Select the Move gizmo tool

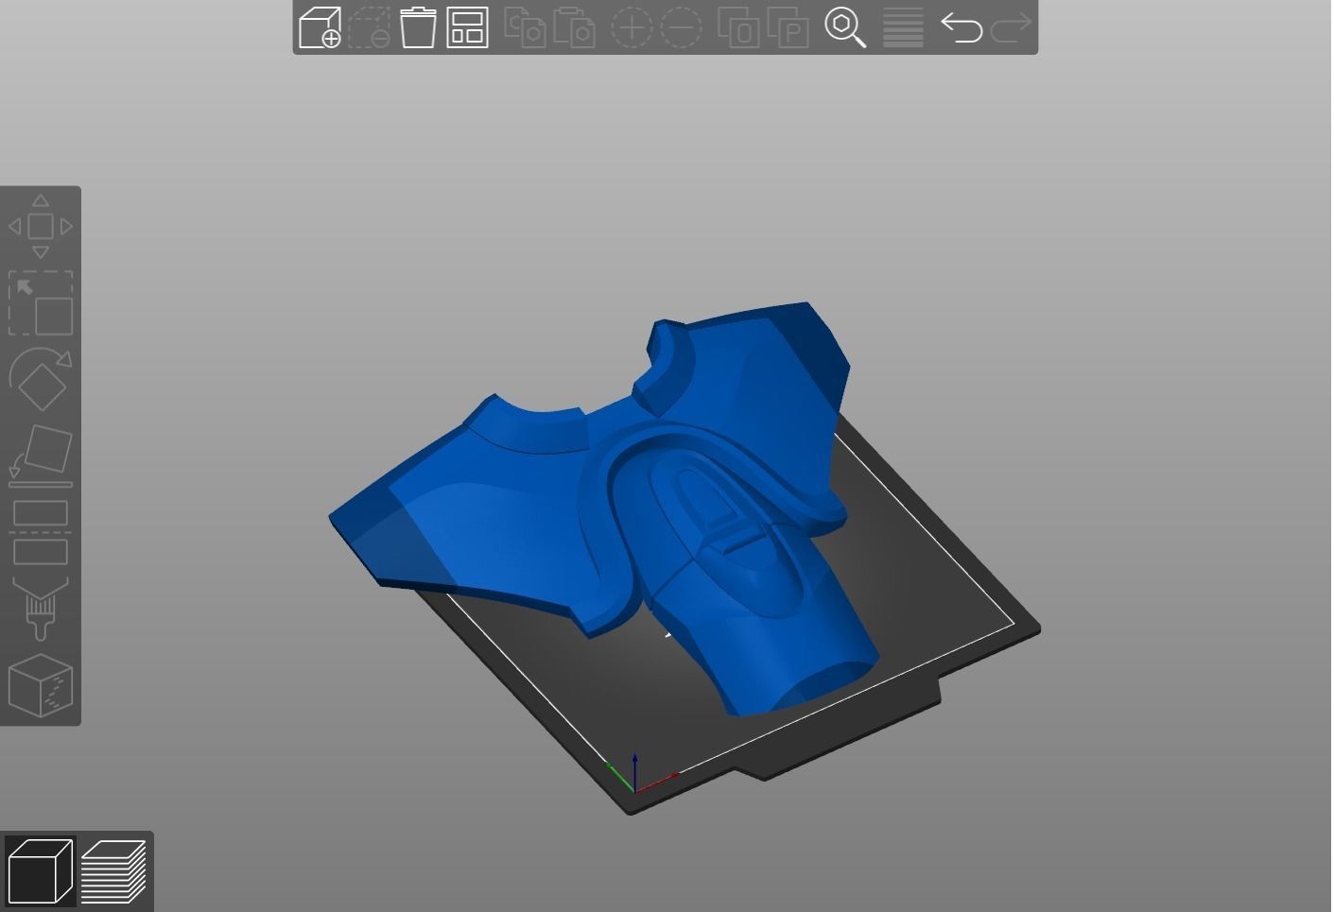pyautogui.click(x=41, y=227)
